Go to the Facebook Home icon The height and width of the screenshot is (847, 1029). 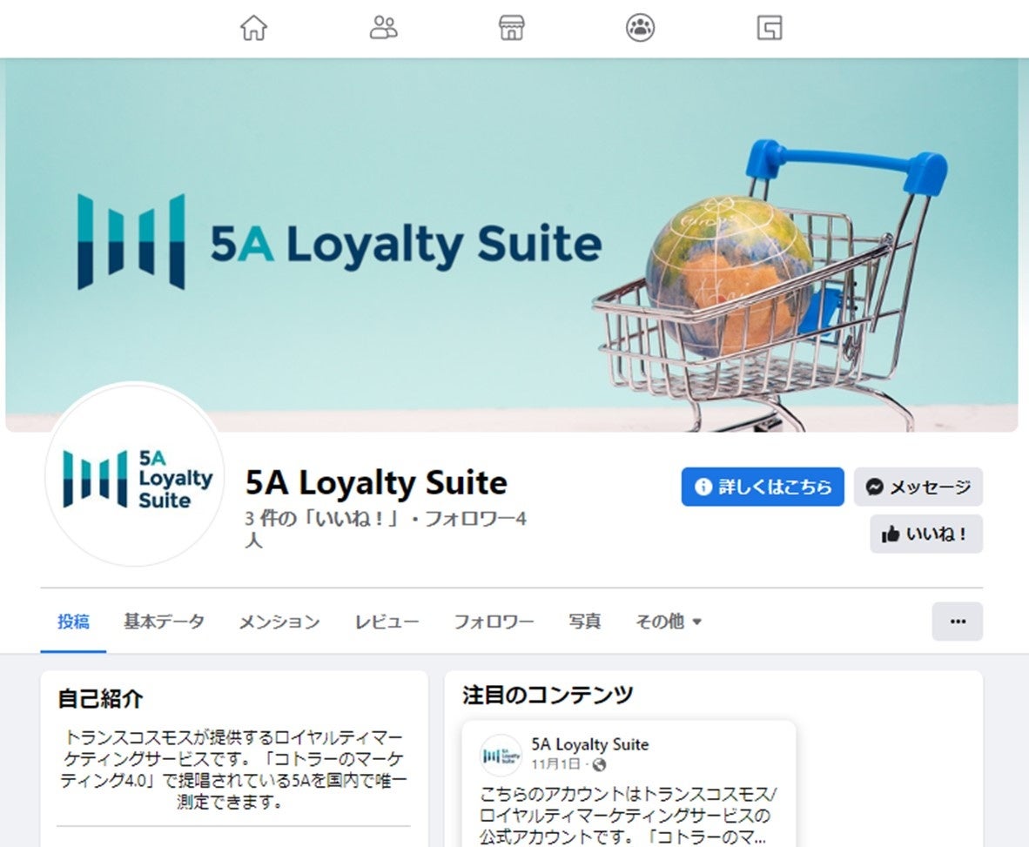point(254,28)
